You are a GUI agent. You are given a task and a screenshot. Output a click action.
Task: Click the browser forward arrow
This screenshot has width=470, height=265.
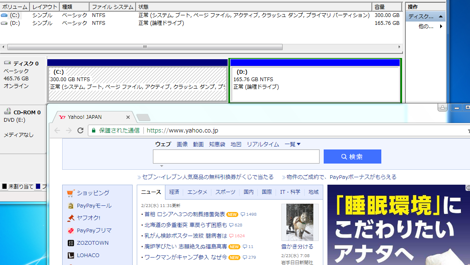click(x=69, y=130)
